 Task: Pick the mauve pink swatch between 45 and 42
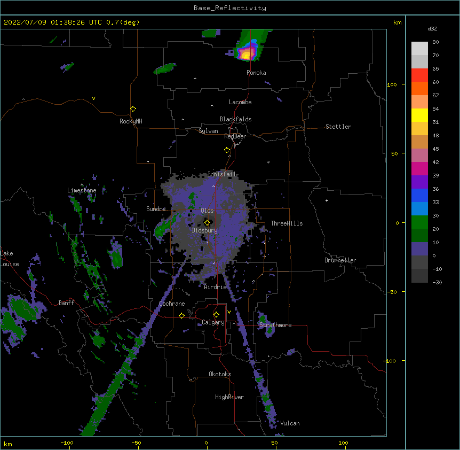pyautogui.click(x=419, y=155)
